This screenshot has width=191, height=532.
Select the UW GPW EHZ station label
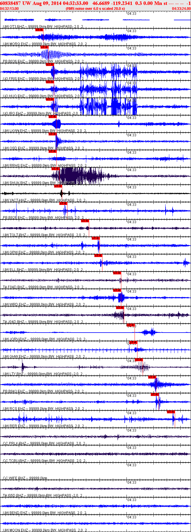pos(14,252)
